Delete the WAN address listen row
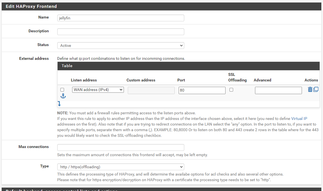The image size is (323, 191). tap(310, 90)
